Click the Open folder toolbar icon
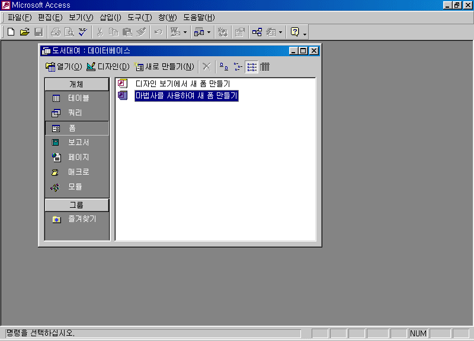Viewport: 474px width, 341px height. click(25, 32)
